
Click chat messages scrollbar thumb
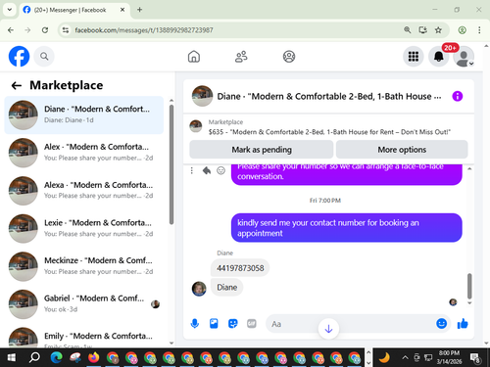tap(469, 286)
